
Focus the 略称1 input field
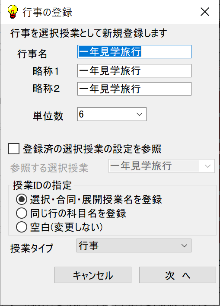[x=134, y=70]
